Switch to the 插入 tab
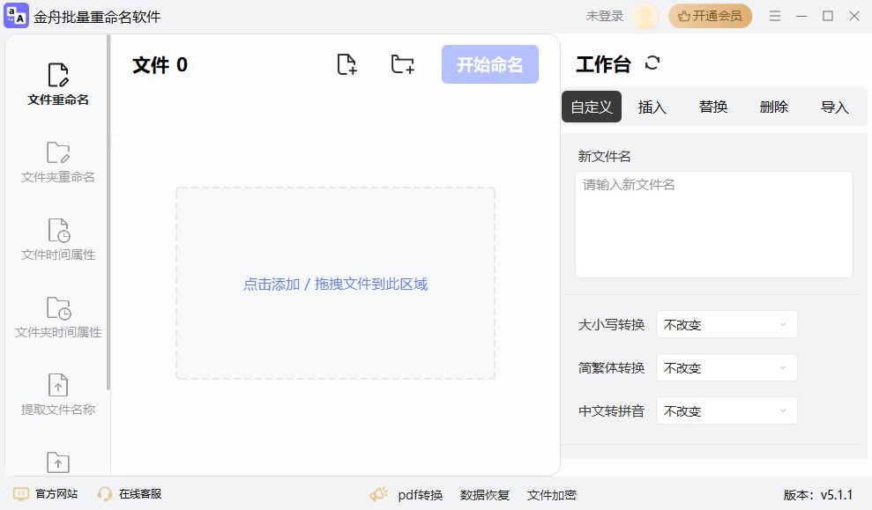This screenshot has width=872, height=510. pos(652,107)
